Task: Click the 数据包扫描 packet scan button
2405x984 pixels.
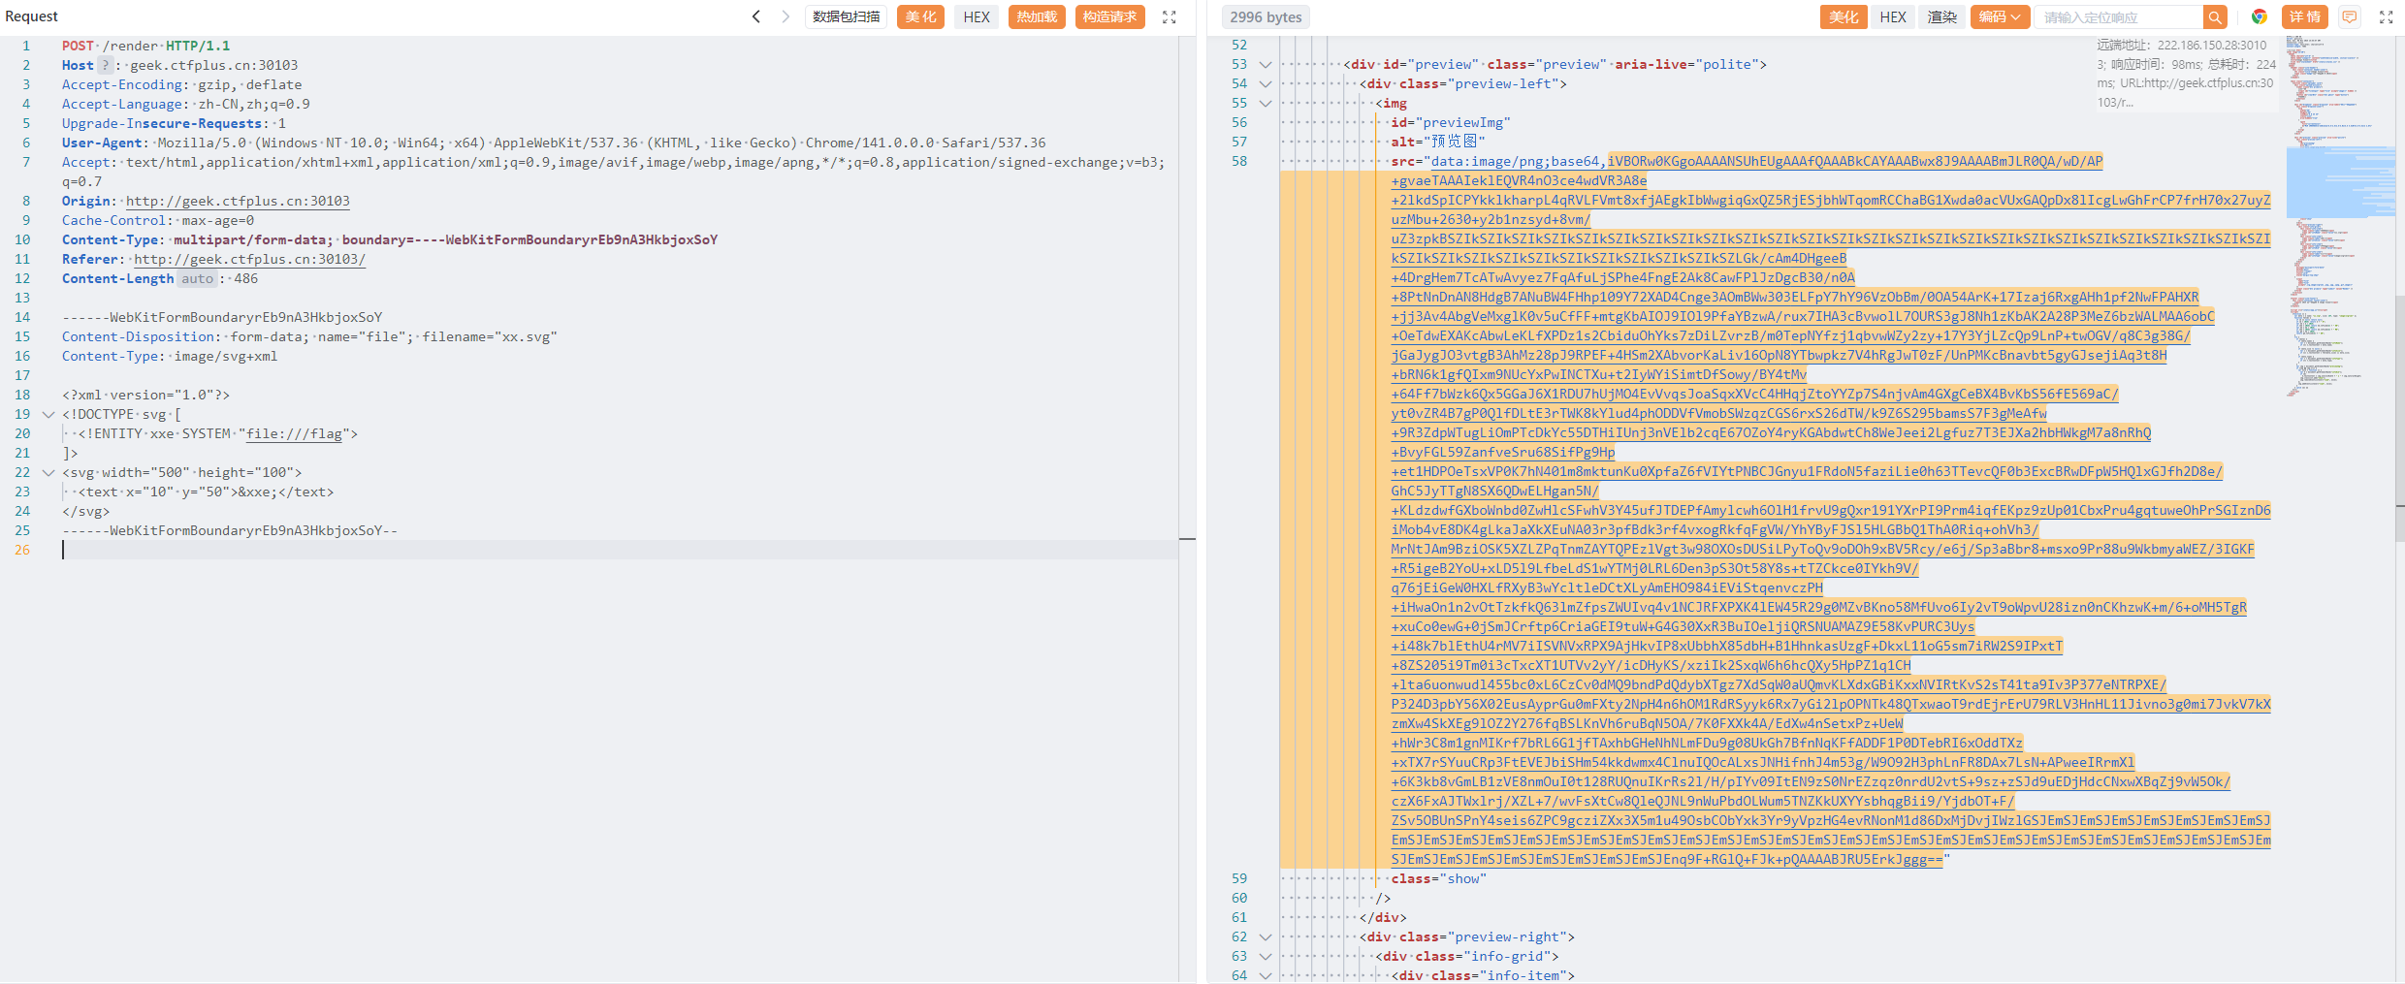Action: [846, 17]
